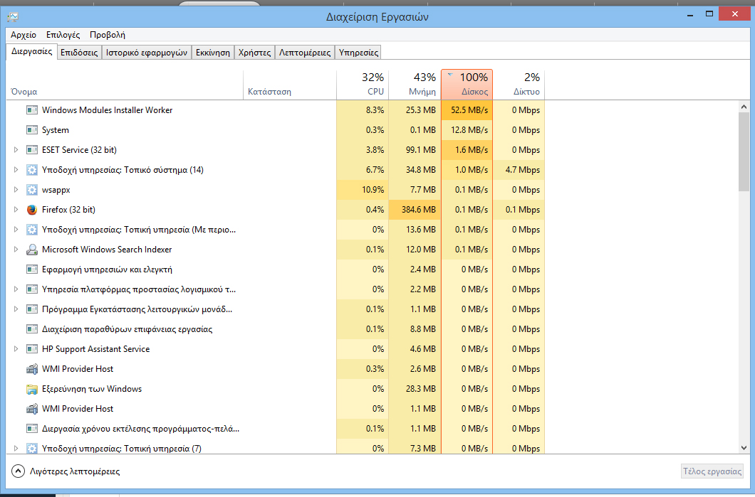Sort by the Όνομα column header
Viewport: 755px width, 497px height.
click(x=125, y=85)
